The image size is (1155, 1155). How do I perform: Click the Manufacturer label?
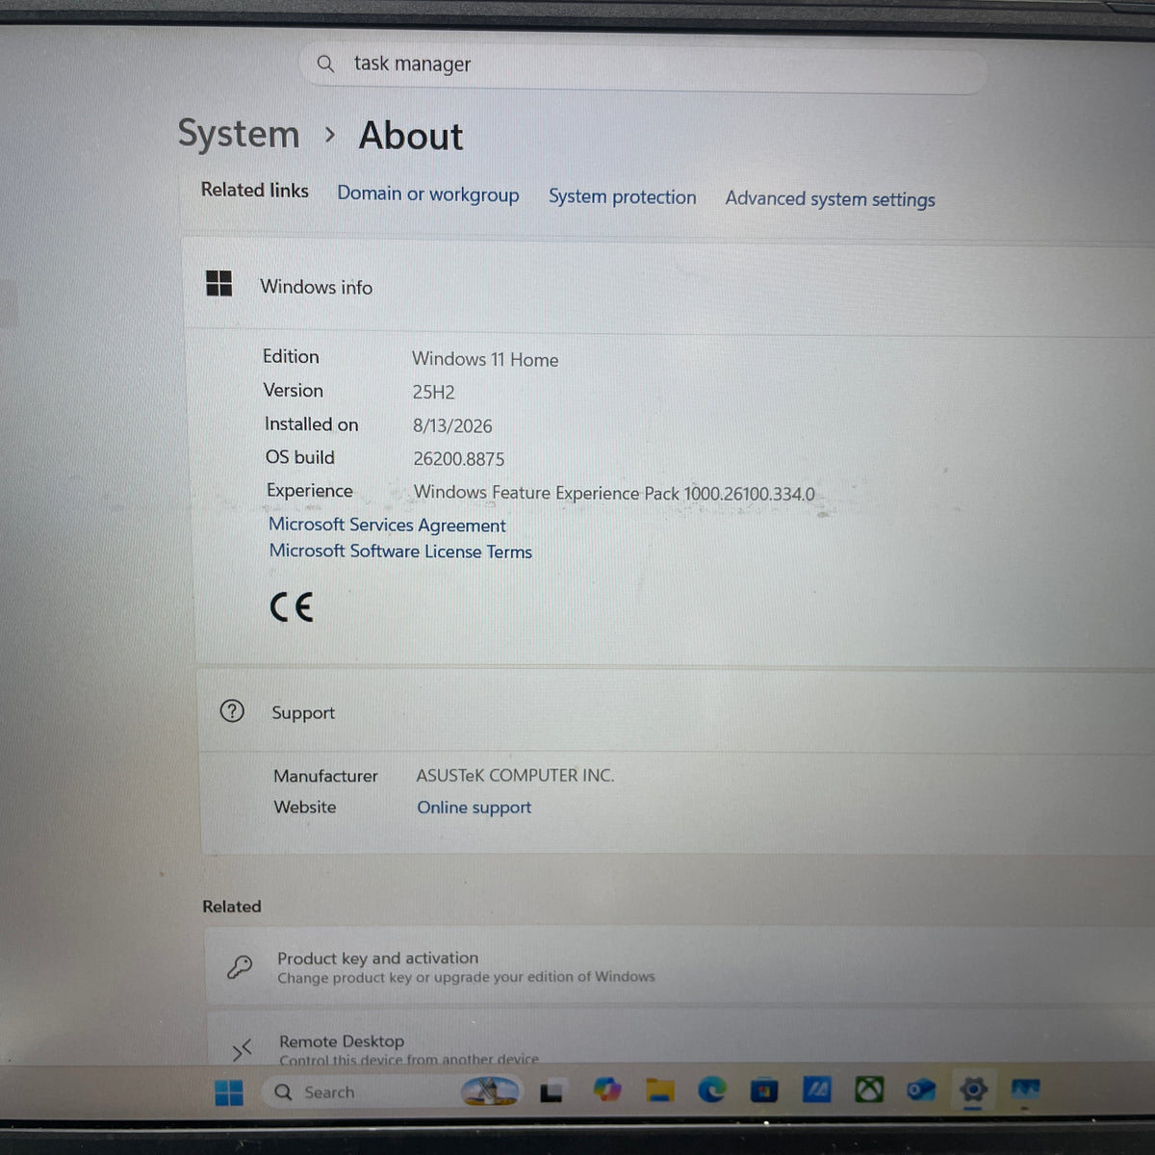click(x=325, y=776)
